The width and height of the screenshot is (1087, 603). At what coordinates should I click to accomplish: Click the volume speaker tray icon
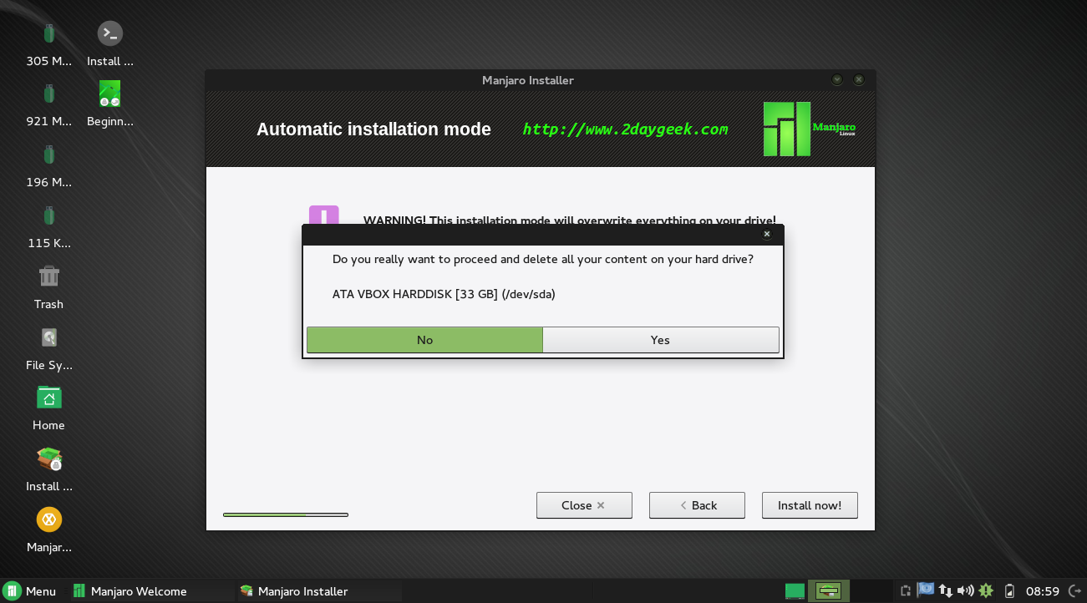966,591
